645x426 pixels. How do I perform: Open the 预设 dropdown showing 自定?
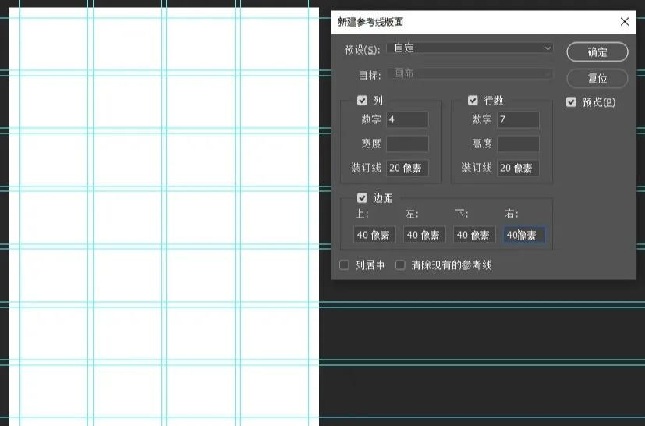click(470, 48)
